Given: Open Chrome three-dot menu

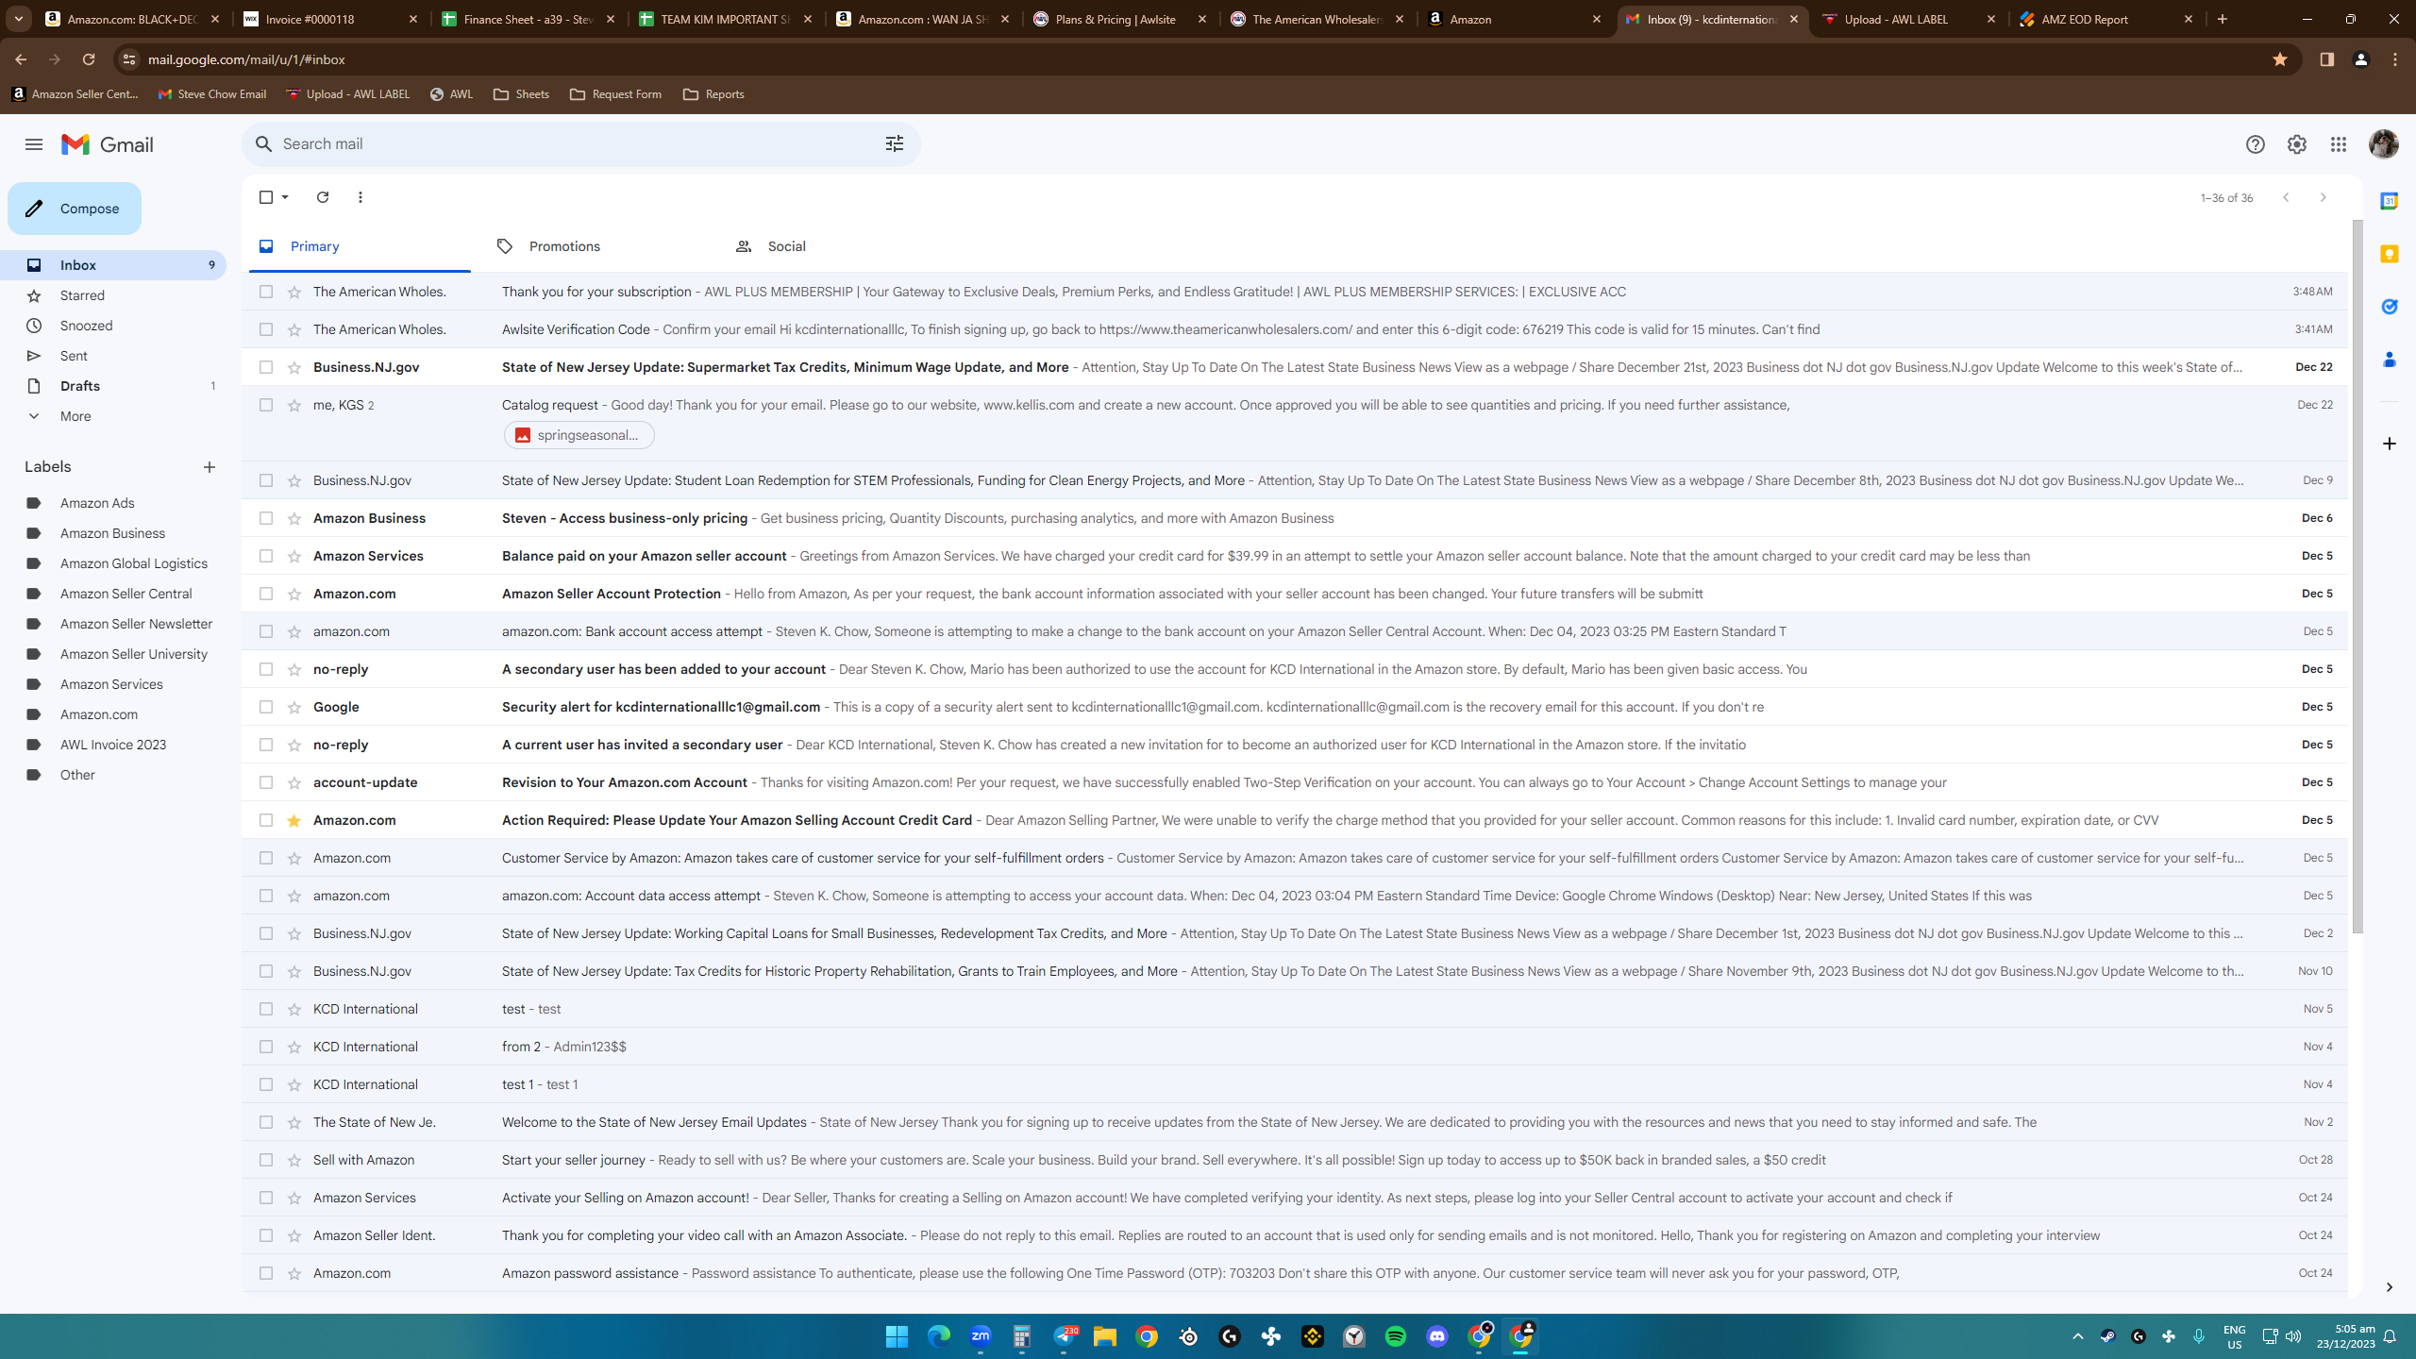Looking at the screenshot, I should [x=2394, y=59].
